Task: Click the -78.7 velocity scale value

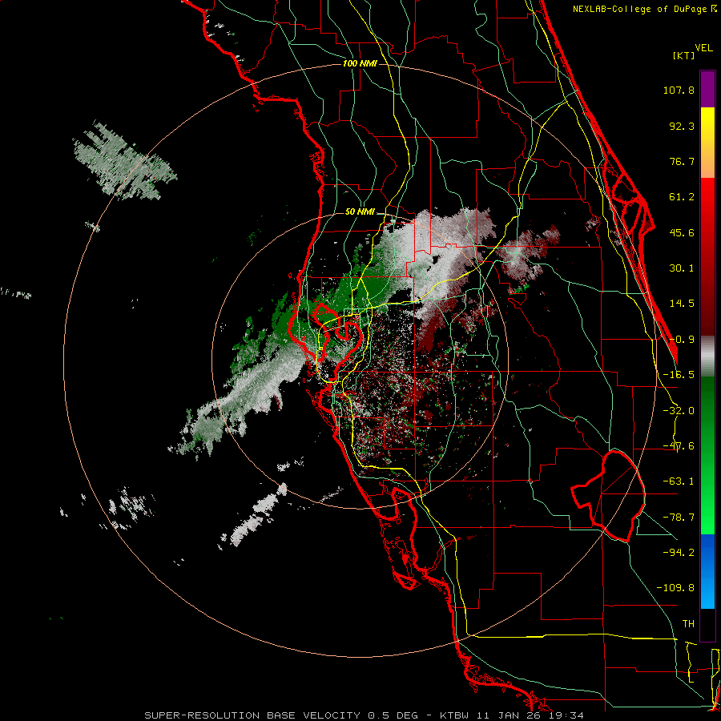Action: coord(679,518)
